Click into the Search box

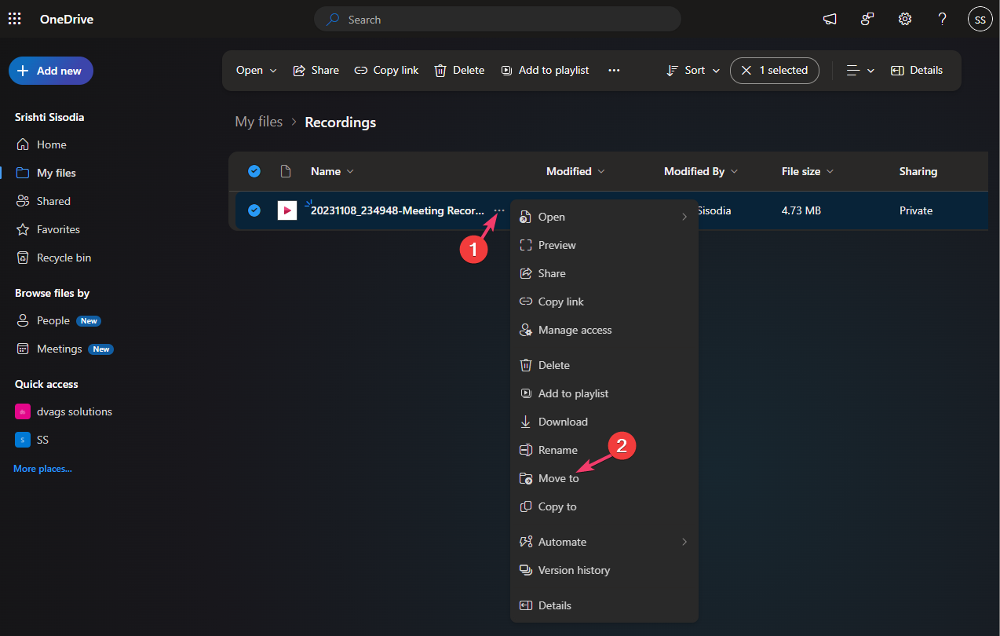point(497,19)
